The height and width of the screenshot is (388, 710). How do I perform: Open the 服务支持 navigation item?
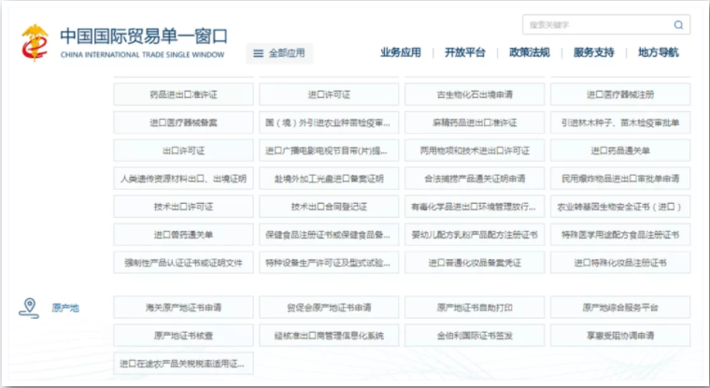pos(593,52)
